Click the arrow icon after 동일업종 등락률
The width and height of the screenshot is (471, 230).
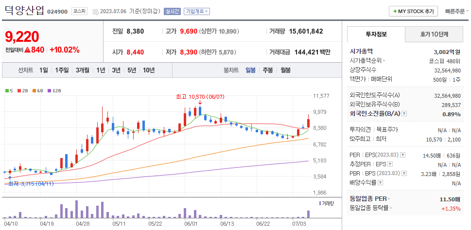pyautogui.click(x=391, y=208)
